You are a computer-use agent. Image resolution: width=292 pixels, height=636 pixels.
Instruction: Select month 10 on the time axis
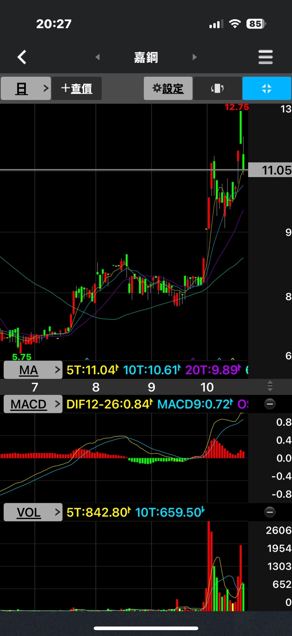pyautogui.click(x=207, y=387)
